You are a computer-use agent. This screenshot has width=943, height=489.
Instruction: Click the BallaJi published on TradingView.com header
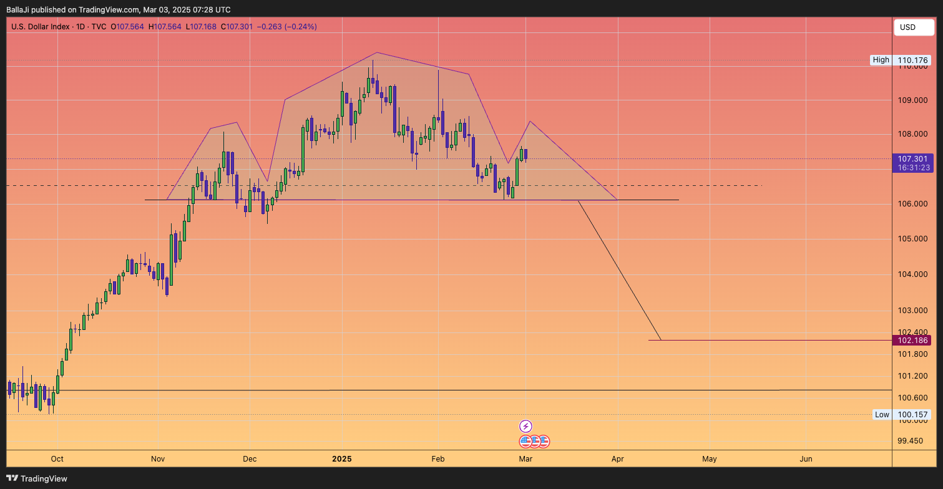[x=118, y=9]
